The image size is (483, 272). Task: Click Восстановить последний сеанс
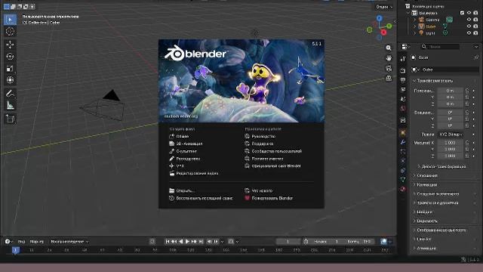point(201,198)
